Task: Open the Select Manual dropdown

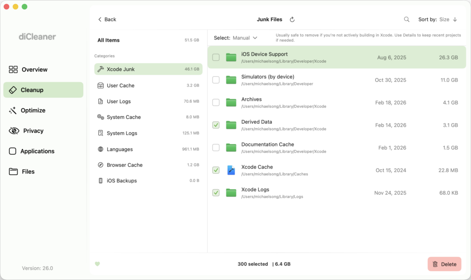Action: click(x=245, y=38)
